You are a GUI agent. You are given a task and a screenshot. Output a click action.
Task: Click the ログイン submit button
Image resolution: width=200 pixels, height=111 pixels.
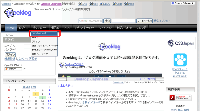click(10, 55)
